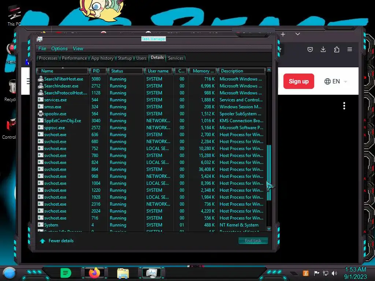Open the Pocket icon in Firefox toolbar
Image resolution: width=375 pixels, height=281 pixels.
[310, 49]
